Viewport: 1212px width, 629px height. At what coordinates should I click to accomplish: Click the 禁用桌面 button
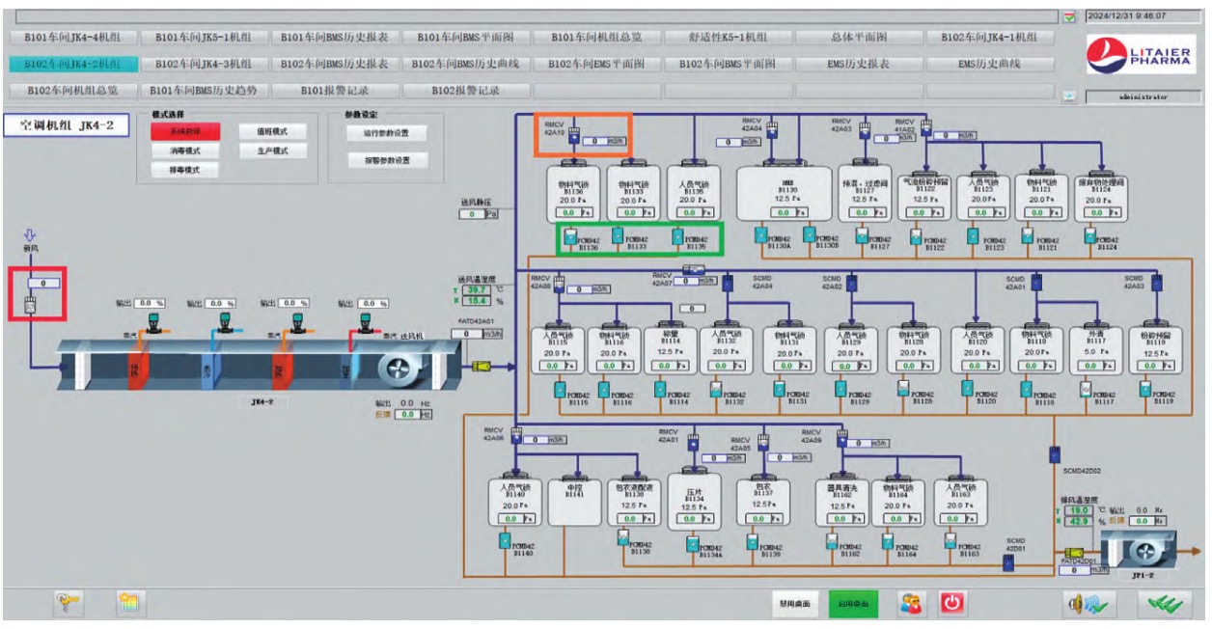click(795, 604)
